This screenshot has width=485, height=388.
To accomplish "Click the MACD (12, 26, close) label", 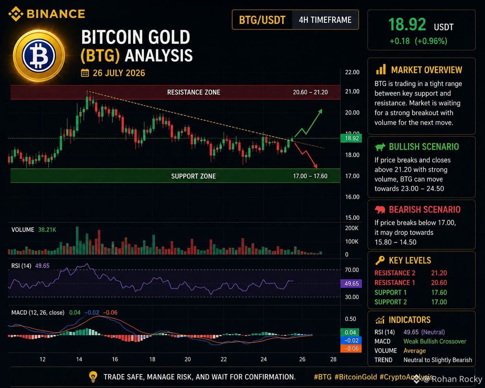I will pos(38,313).
